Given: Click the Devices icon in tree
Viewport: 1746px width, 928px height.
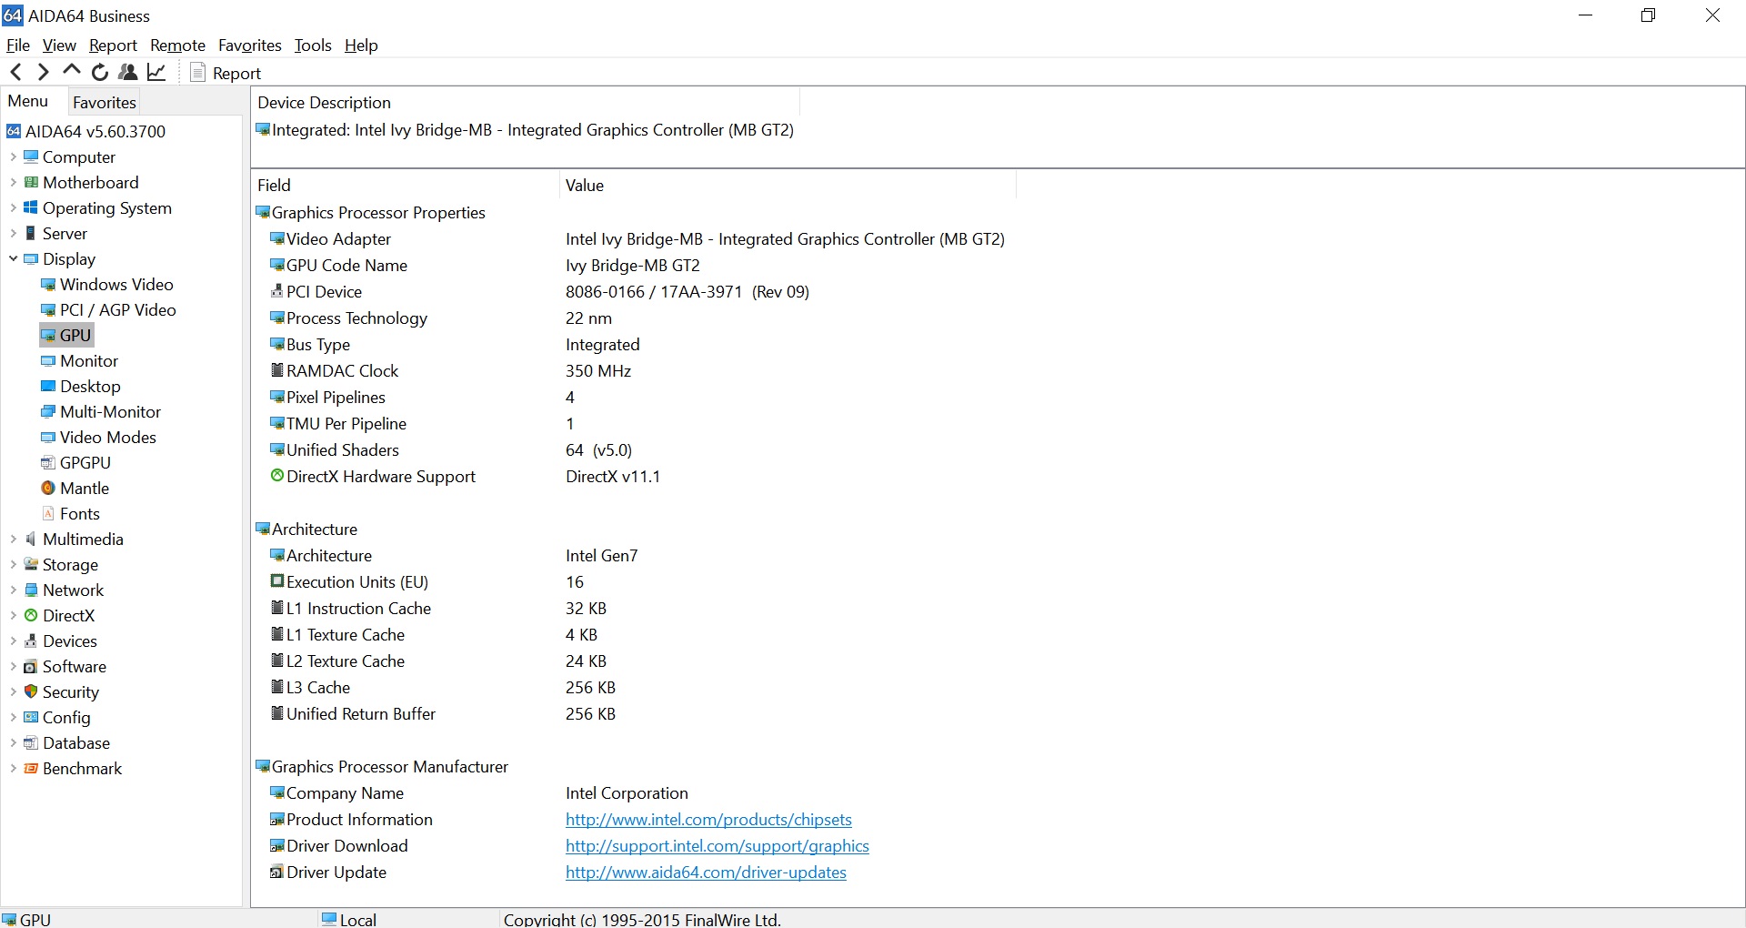Looking at the screenshot, I should pos(31,641).
